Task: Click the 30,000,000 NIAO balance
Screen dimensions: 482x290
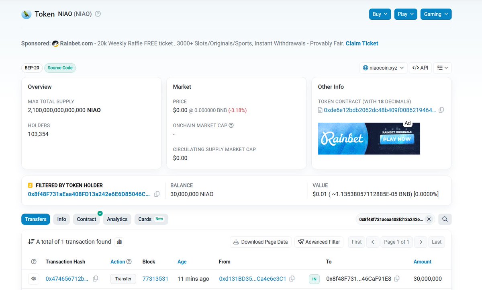Action: pyautogui.click(x=192, y=194)
